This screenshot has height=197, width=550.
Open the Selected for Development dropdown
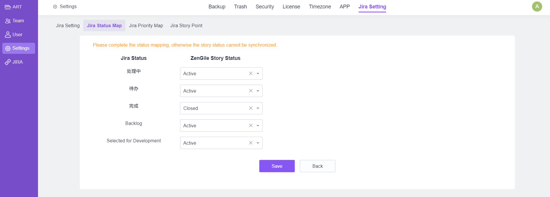pyautogui.click(x=258, y=143)
